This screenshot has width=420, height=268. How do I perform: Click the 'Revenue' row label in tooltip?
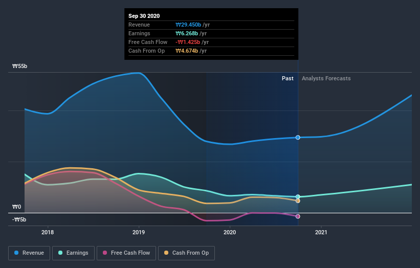139,25
